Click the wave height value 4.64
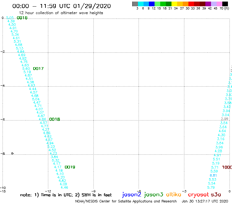 222,131
